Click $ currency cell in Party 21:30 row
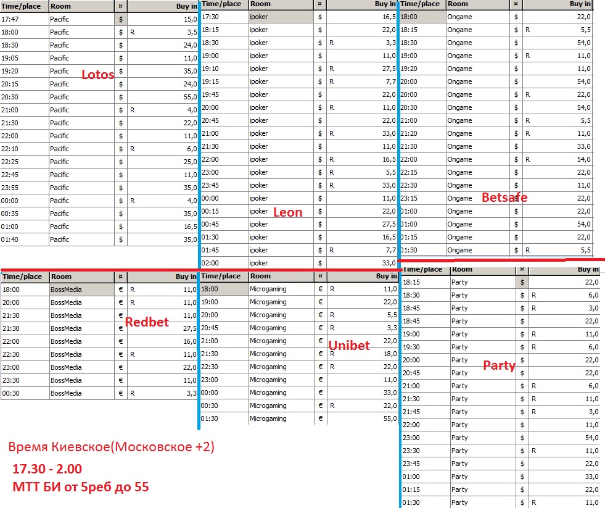Screen dimensions: 605x508 (x=522, y=399)
